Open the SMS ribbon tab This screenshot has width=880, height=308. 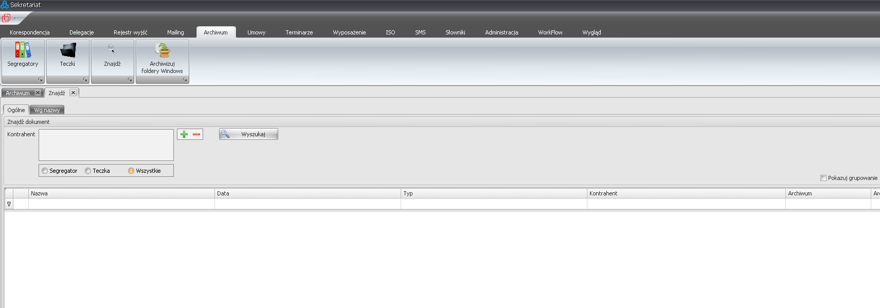(x=420, y=32)
